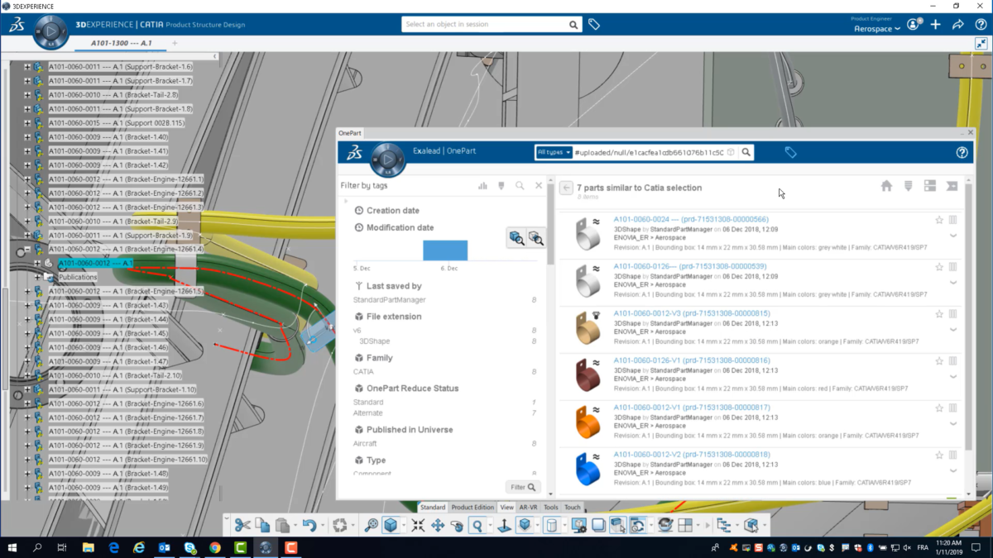The image size is (993, 558).
Task: Toggle compare columns icon for A101-0060-0012-V3
Action: pyautogui.click(x=953, y=314)
